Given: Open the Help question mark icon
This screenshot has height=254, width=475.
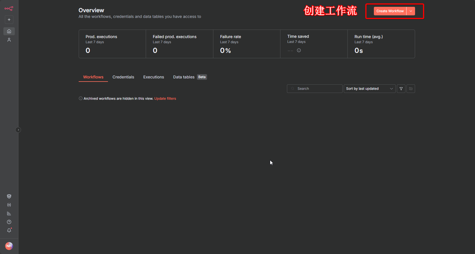Looking at the screenshot, I should click(9, 222).
